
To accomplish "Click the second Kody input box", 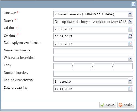I will (83, 66).
